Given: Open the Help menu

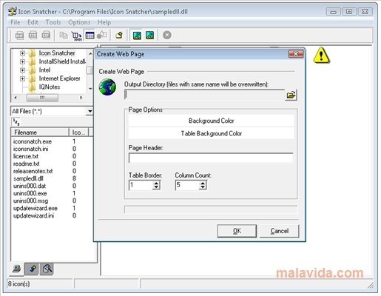Looking at the screenshot, I should click(x=104, y=22).
